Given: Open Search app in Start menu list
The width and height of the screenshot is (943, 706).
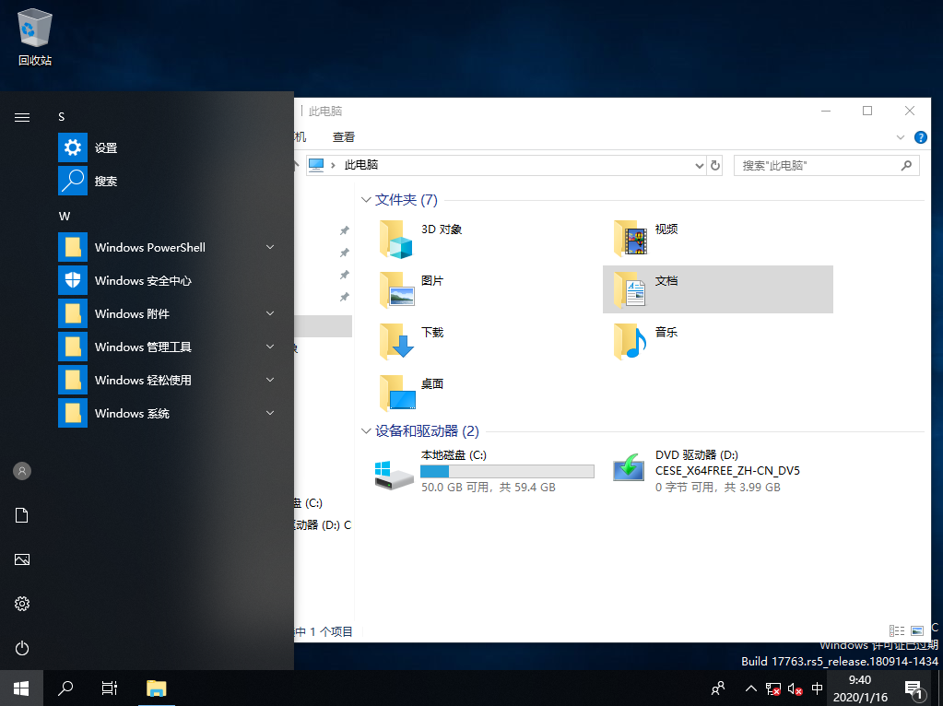Looking at the screenshot, I should (x=167, y=181).
